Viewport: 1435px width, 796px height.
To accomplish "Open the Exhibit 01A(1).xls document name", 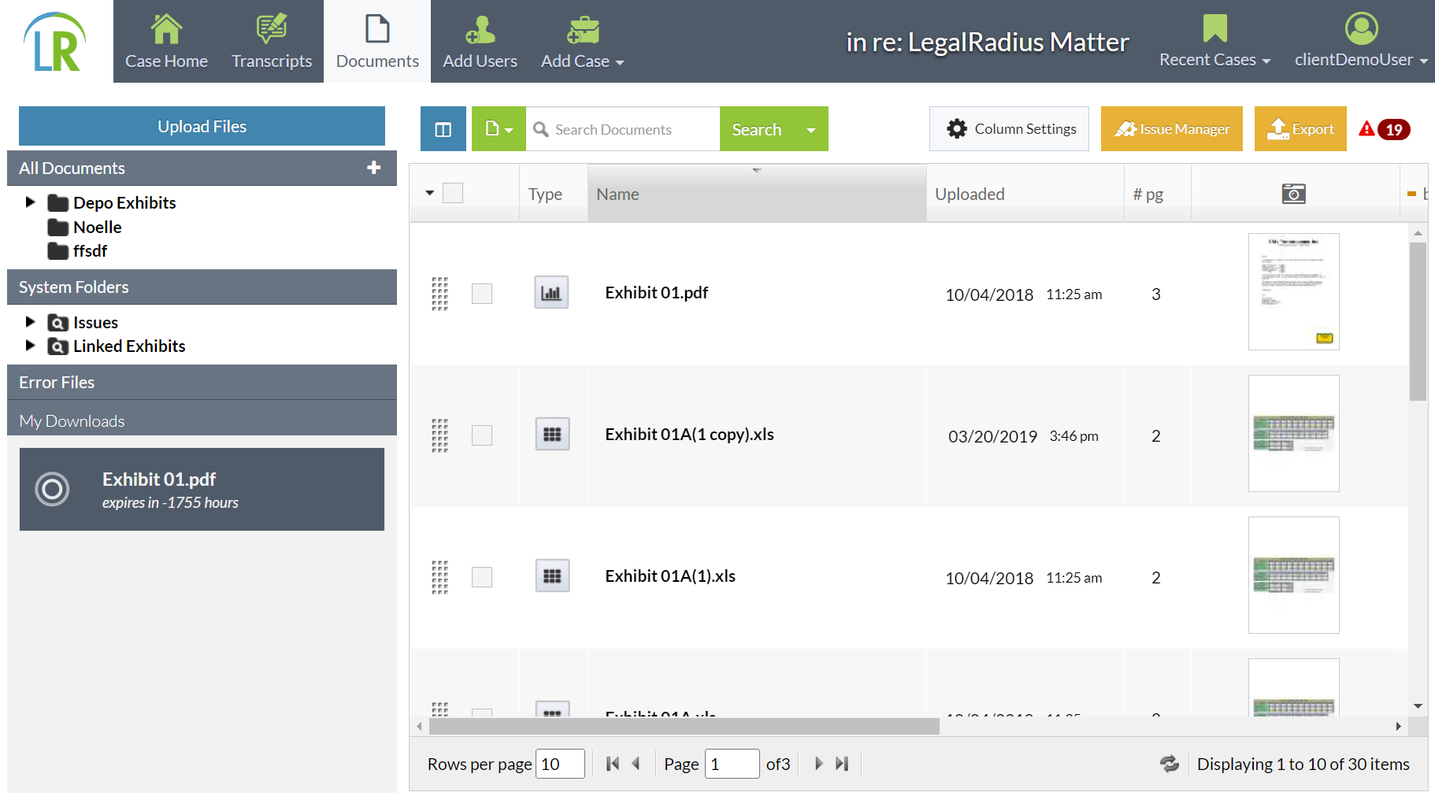I will point(670,576).
